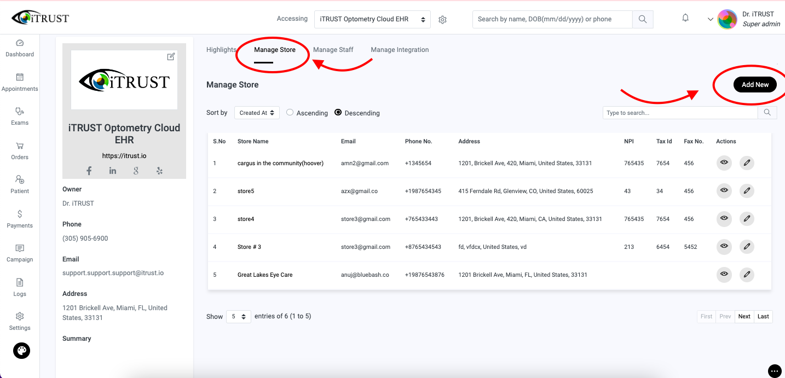Click edit icon on the iTRUST logo card
The width and height of the screenshot is (785, 378).
pos(171,56)
